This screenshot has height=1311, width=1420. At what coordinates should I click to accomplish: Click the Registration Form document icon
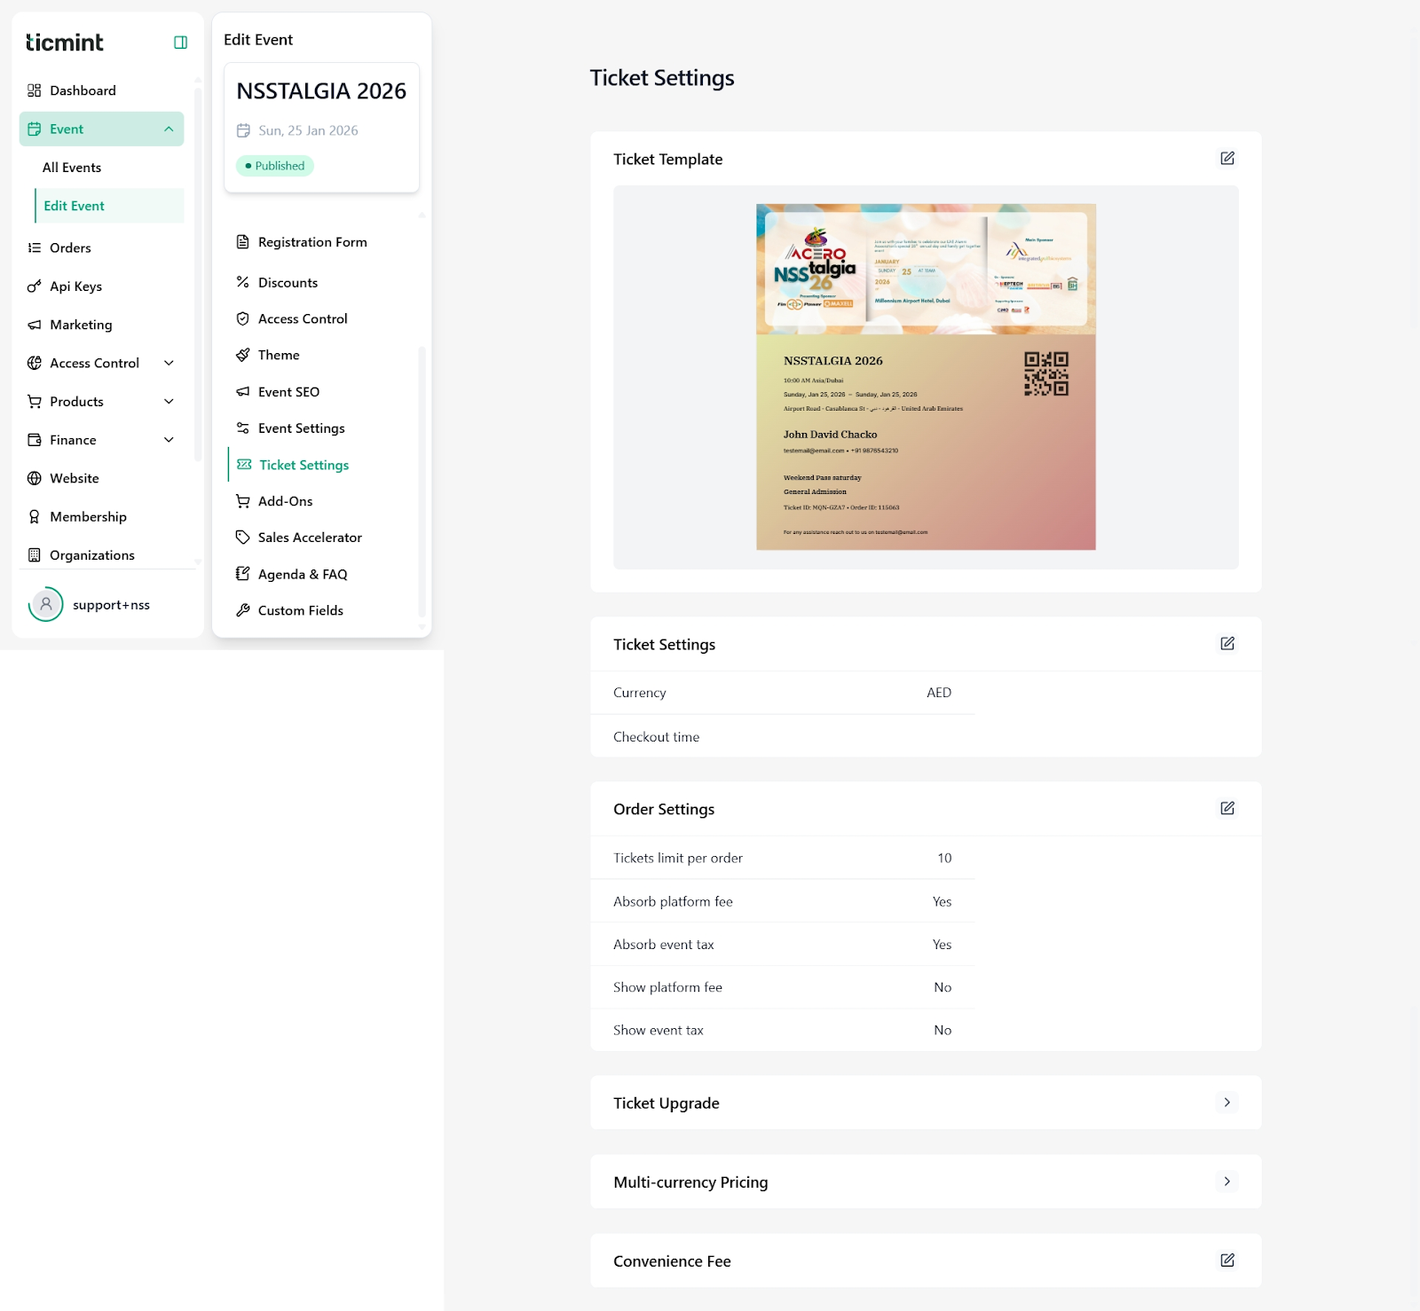pyautogui.click(x=242, y=242)
